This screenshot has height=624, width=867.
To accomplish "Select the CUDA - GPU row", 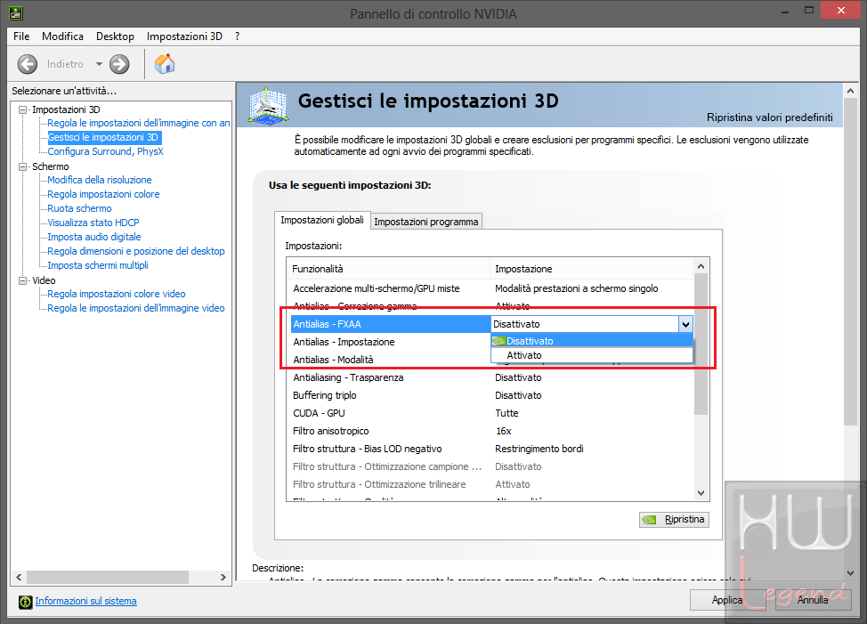I will pos(491,413).
